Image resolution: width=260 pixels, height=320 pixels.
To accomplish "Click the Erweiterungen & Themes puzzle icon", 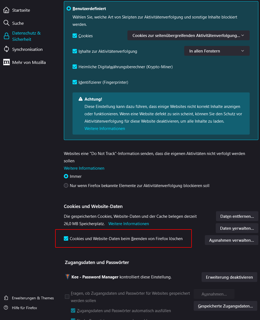I will 6,298.
